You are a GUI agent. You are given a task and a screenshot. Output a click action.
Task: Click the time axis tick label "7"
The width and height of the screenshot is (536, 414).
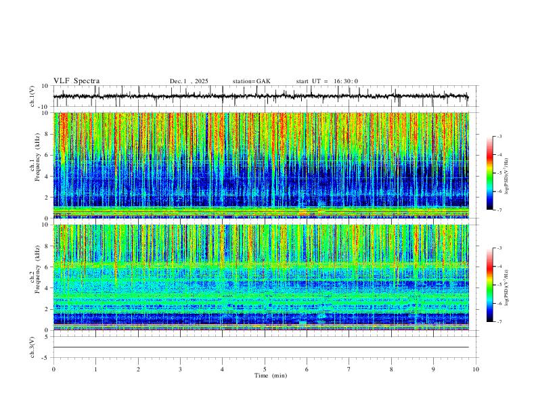click(x=349, y=369)
